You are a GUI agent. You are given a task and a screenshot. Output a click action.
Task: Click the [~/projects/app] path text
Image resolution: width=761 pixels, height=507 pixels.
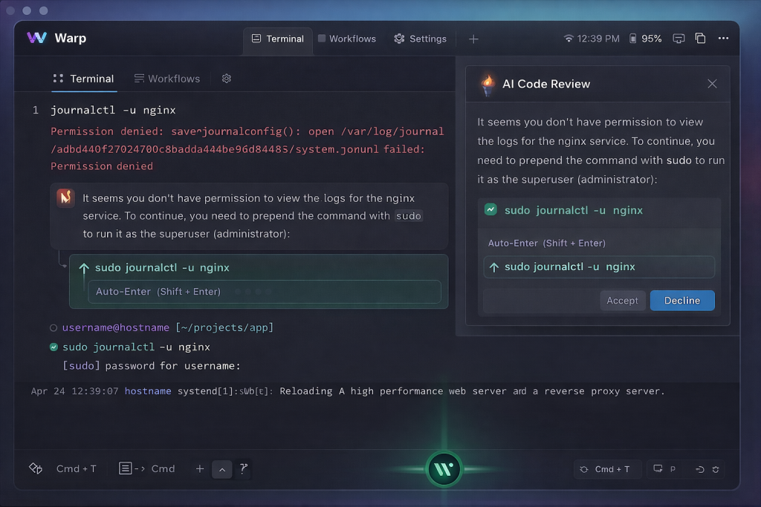[224, 327]
